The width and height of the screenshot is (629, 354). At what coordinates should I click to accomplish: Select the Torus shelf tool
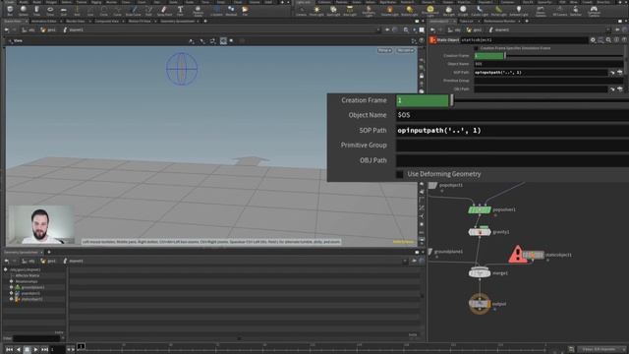click(50, 11)
